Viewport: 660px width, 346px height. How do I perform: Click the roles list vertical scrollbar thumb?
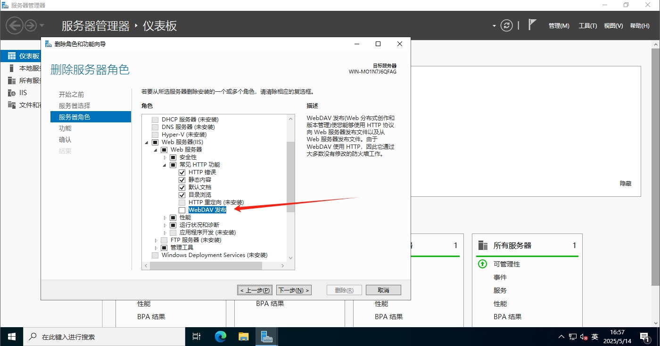[x=290, y=177]
